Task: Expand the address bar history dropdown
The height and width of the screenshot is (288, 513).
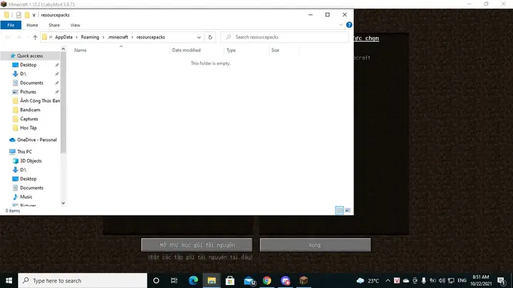Action: [x=199, y=37]
